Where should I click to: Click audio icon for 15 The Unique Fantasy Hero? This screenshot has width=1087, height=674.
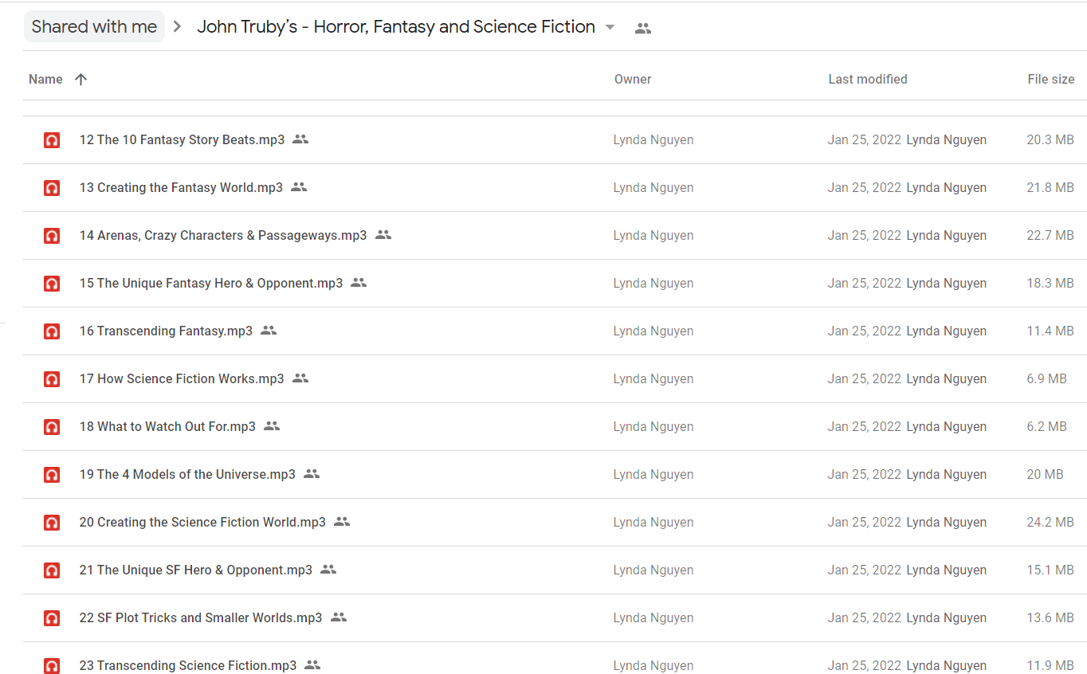click(x=52, y=284)
